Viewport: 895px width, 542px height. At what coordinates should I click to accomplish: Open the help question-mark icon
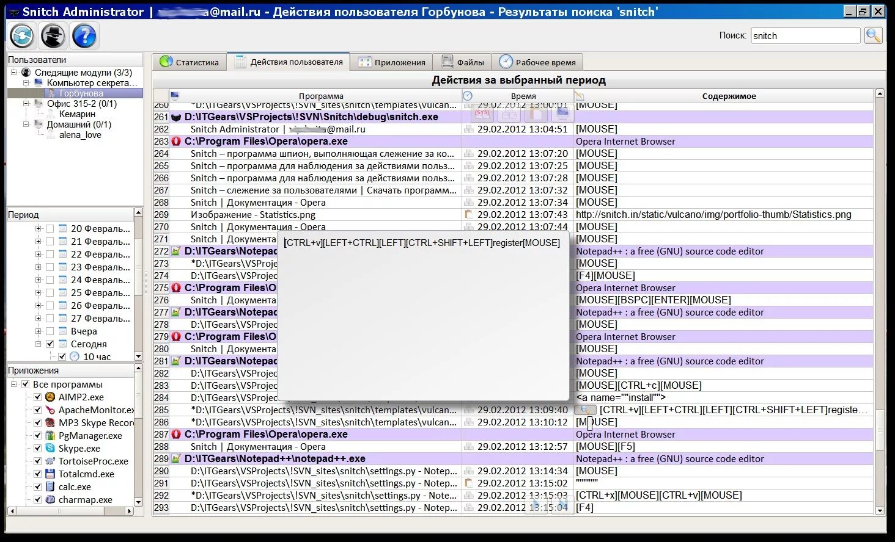[x=84, y=36]
